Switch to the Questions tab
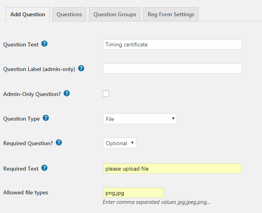 69,14
